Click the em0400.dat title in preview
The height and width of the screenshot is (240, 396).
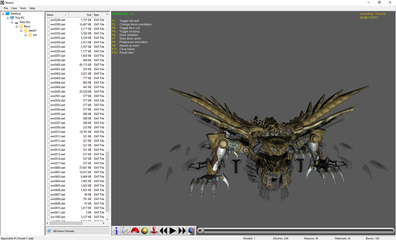point(123,14)
